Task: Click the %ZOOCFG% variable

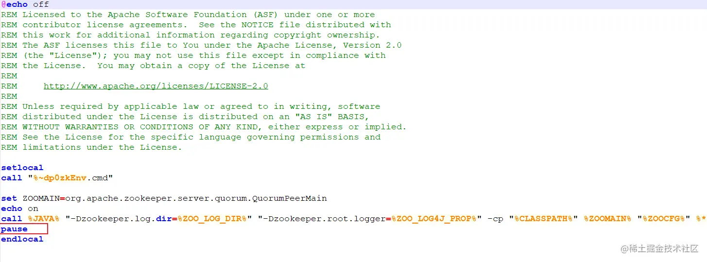Action: point(664,219)
